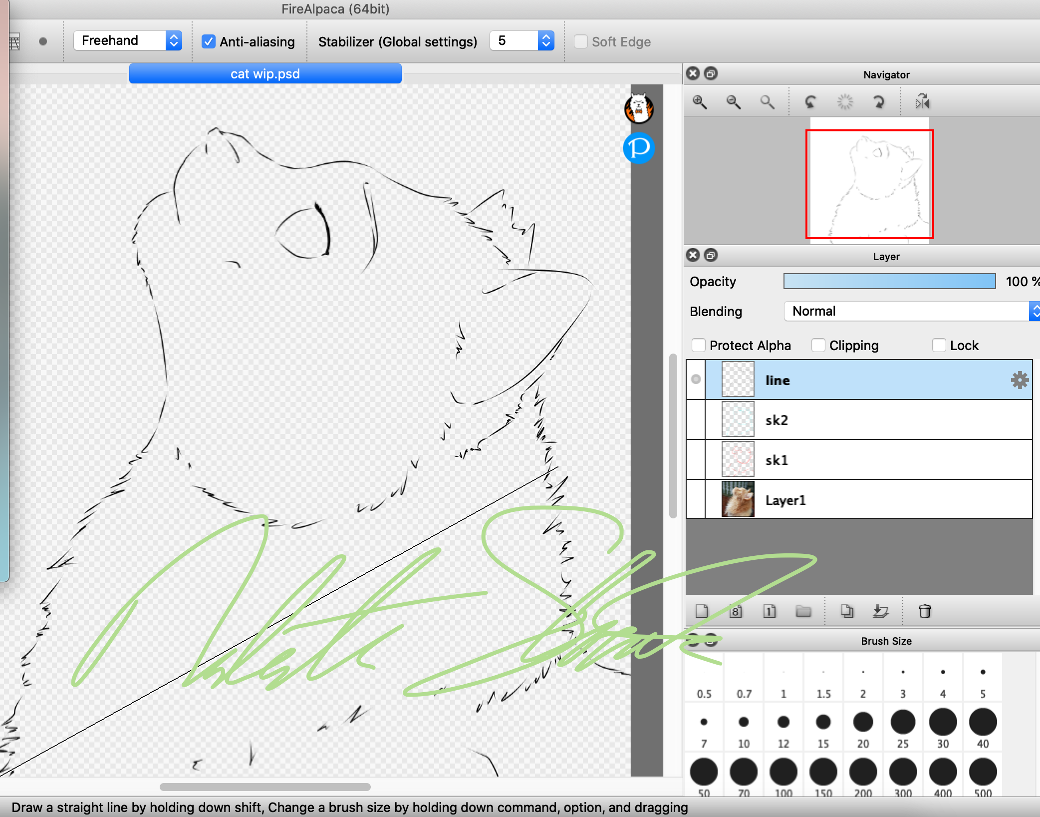The height and width of the screenshot is (817, 1040).
Task: Switch to the cat wip.psd tab
Action: coord(265,74)
